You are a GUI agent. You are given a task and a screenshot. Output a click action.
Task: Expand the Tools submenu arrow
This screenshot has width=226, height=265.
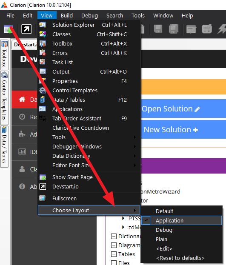[x=135, y=137]
